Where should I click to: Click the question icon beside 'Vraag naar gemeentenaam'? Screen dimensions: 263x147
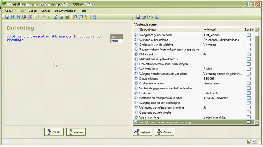(136, 35)
